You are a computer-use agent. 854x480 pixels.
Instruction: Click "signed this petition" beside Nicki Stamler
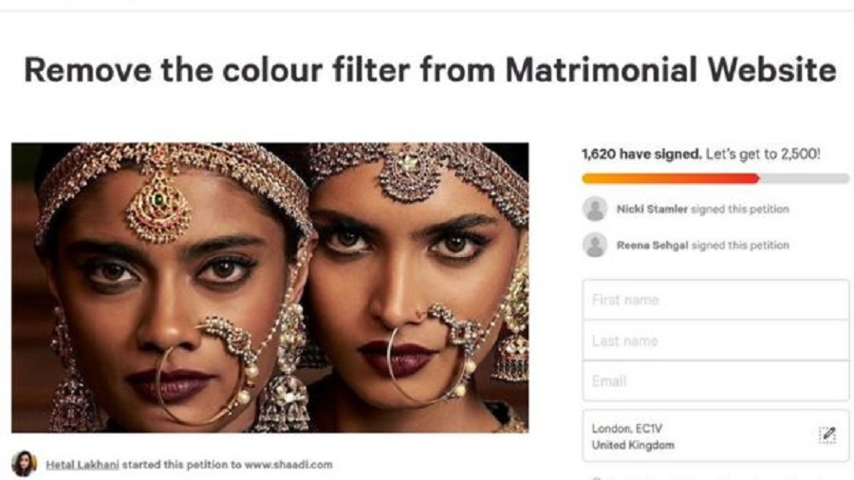[740, 209]
